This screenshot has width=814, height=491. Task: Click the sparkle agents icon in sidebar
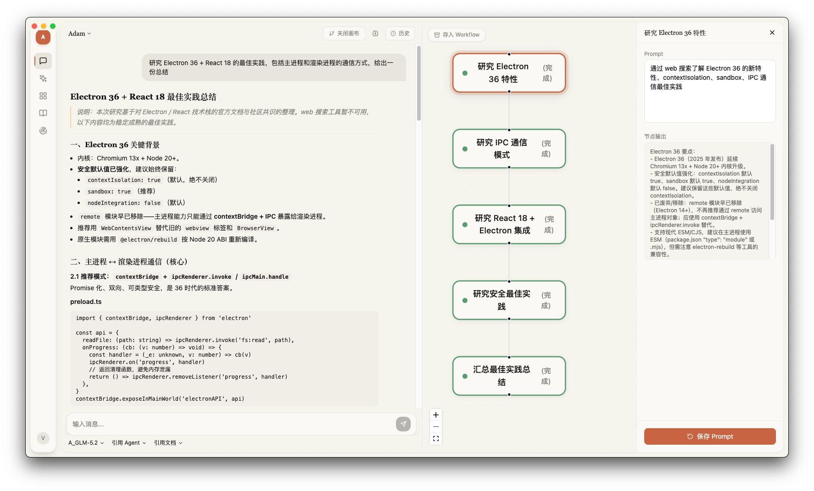[x=43, y=78]
